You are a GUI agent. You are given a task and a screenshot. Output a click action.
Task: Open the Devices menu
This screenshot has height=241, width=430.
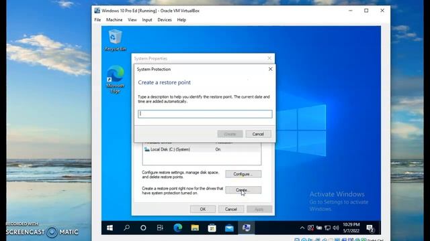click(165, 20)
